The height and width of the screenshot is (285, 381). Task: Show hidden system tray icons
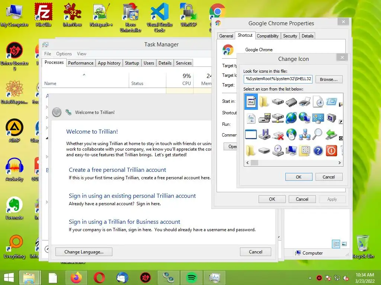pos(310,278)
